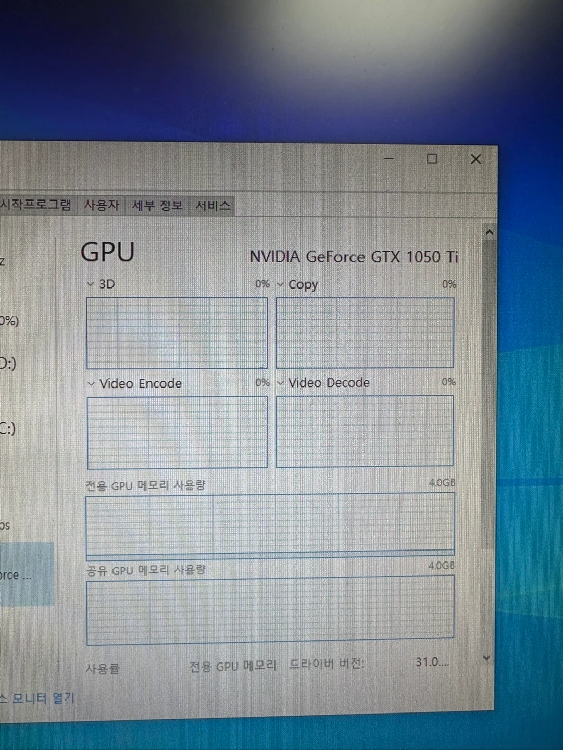Viewport: 563px width, 750px height.
Task: Click the 0% value beside 3D
Action: point(262,284)
